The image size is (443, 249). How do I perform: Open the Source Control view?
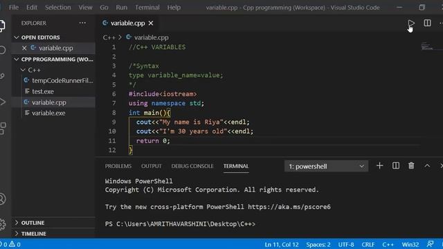pos(2,75)
